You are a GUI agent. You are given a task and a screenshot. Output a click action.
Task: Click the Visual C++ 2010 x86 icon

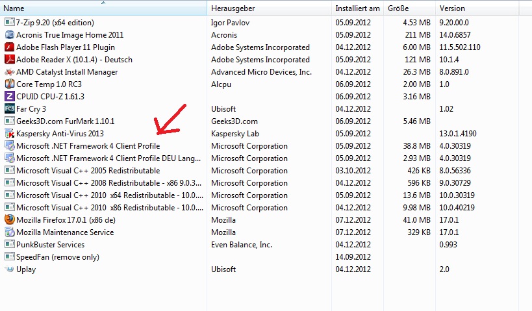pos(10,208)
